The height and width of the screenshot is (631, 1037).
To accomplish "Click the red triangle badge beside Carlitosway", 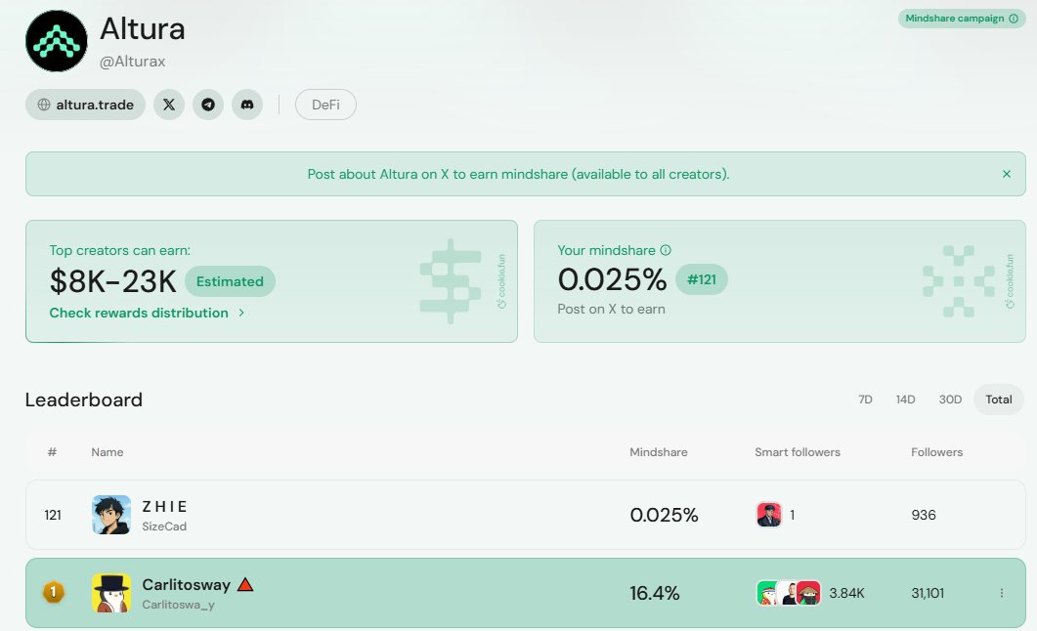I will tap(245, 584).
